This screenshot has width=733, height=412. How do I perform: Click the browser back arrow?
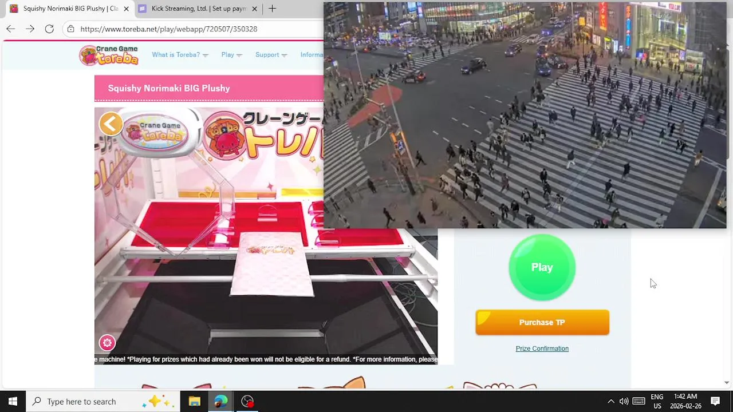pos(11,29)
